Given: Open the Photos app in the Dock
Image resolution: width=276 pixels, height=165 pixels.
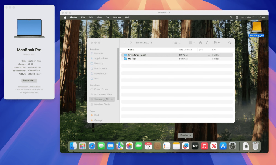Looking at the screenshot, I should pos(129,146).
